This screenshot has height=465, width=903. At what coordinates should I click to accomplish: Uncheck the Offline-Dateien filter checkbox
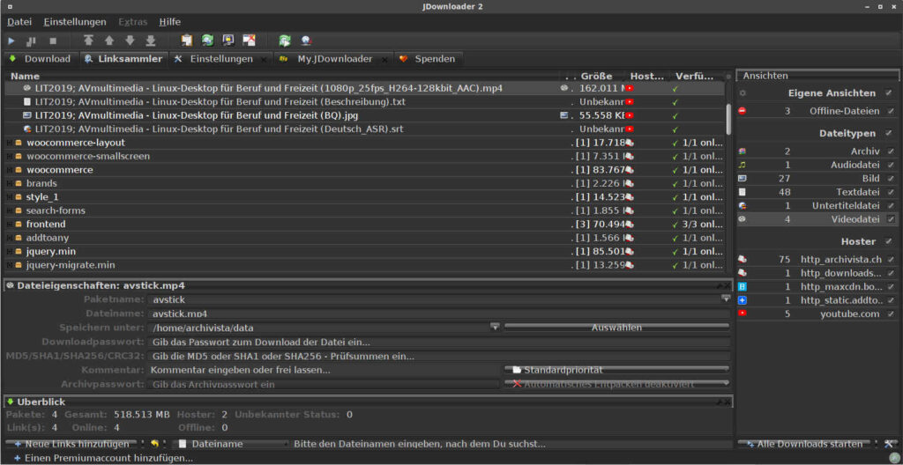tap(891, 111)
